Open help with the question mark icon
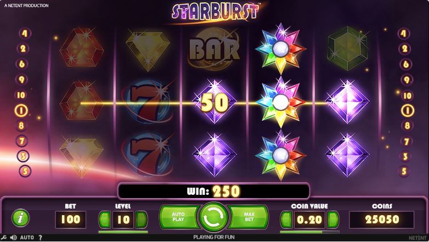429x242 pixels. [41, 238]
